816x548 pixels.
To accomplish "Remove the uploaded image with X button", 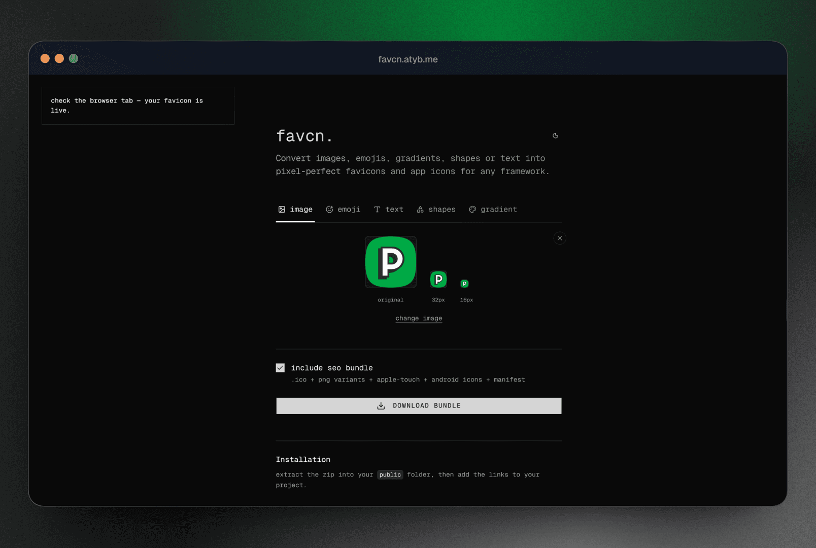I will [560, 238].
